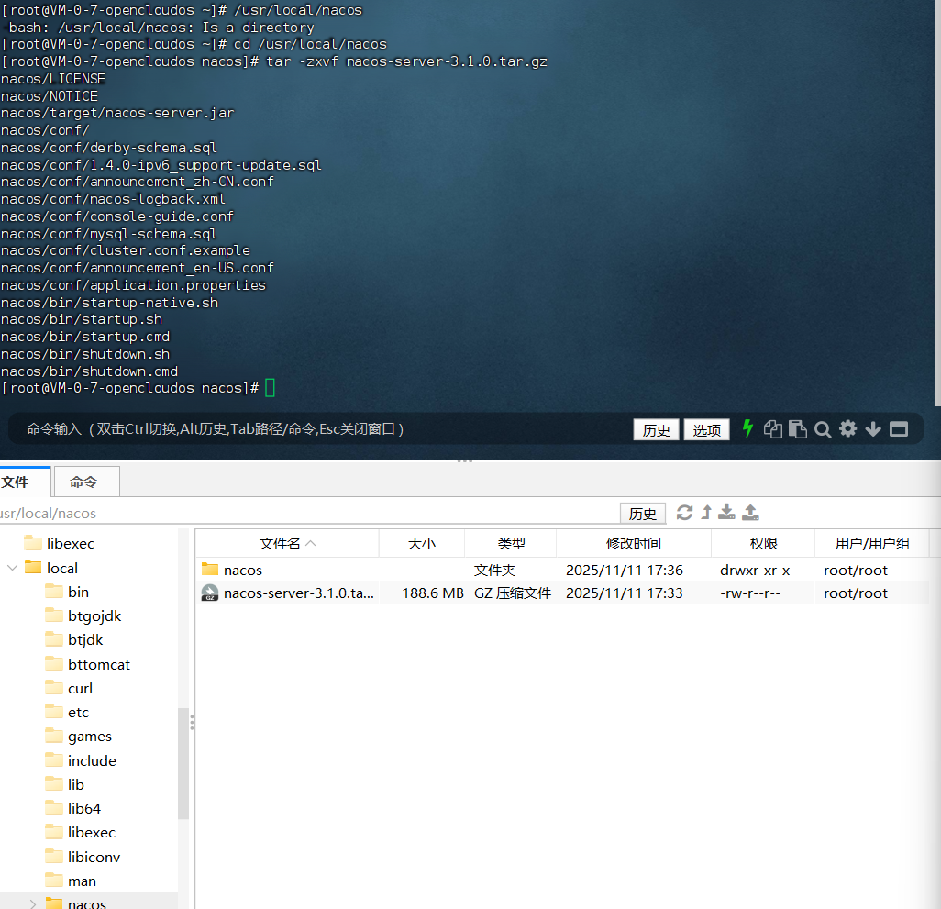The image size is (941, 909).
Task: Refresh the file list
Action: [x=684, y=513]
